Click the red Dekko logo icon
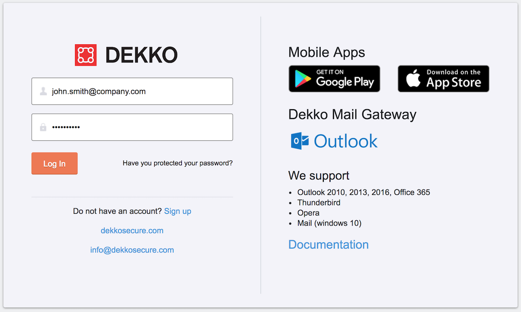 (86, 55)
